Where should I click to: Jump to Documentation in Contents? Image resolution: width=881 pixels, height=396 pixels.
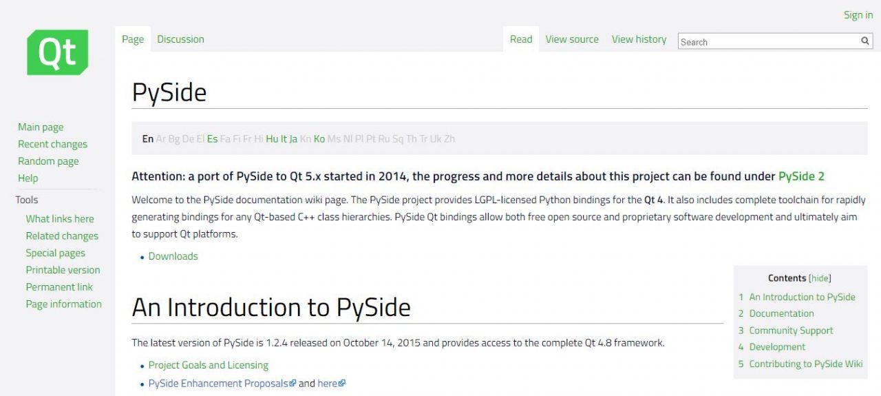coord(781,313)
